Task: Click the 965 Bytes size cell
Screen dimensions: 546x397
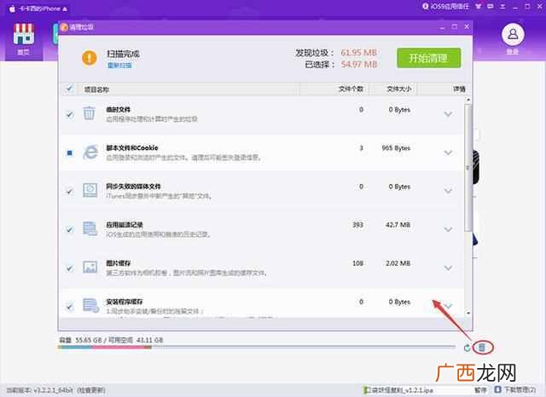Action: point(396,148)
